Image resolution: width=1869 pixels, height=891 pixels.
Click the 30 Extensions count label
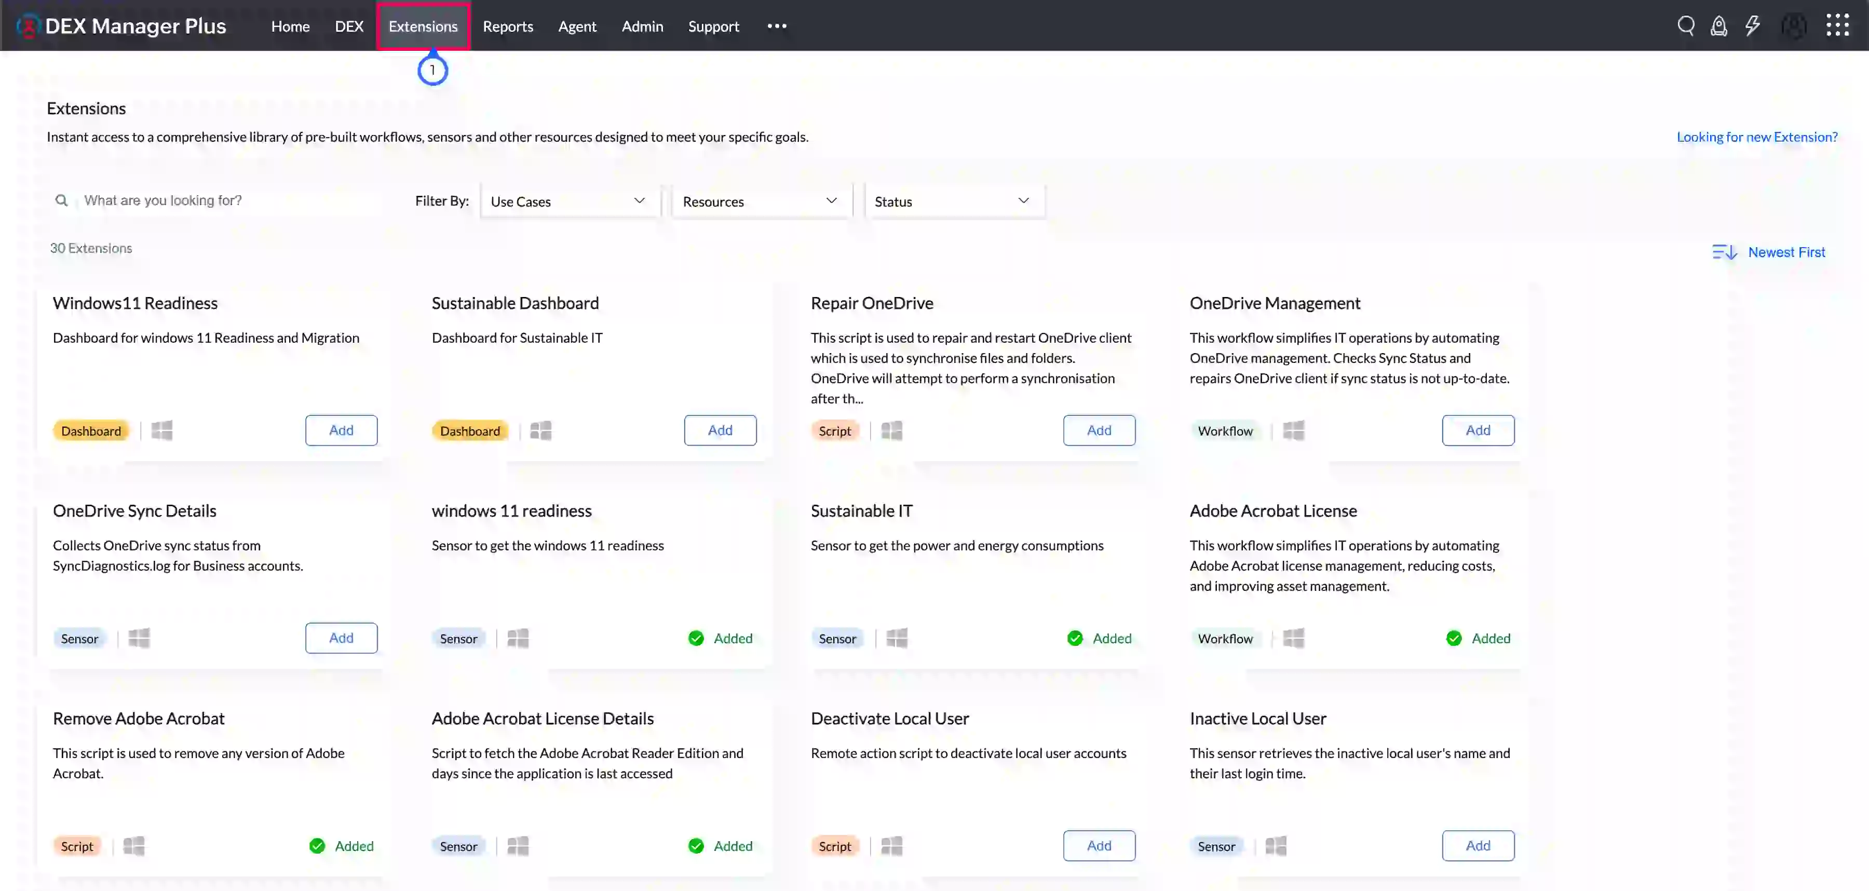[x=91, y=248]
